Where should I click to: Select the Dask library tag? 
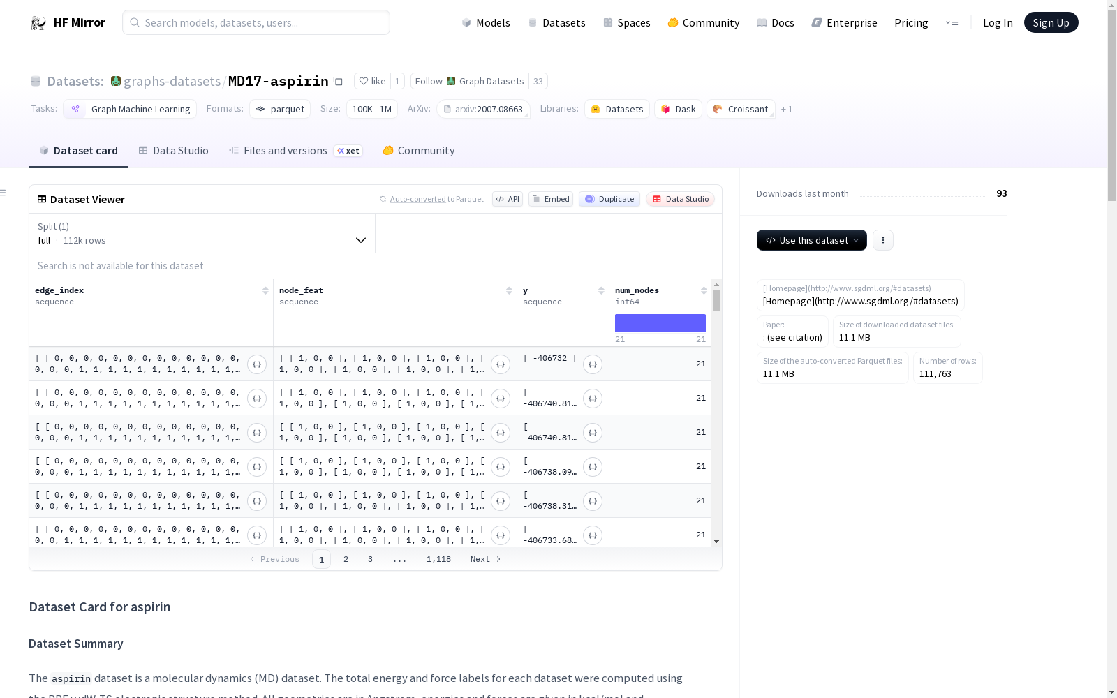click(x=678, y=109)
